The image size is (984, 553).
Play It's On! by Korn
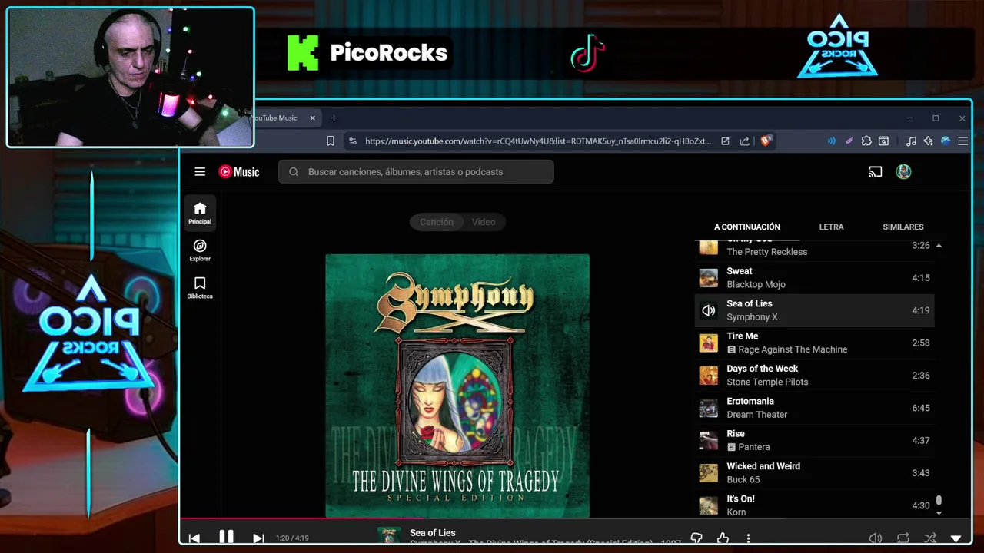tap(814, 505)
